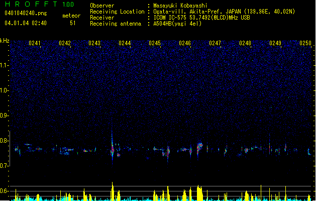Click the bright echo burst between 0246 and 0247
316x201 pixels.
click(x=199, y=148)
